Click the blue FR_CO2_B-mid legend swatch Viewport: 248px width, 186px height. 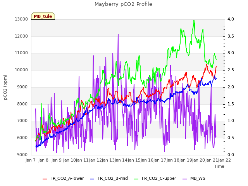pos(92,179)
